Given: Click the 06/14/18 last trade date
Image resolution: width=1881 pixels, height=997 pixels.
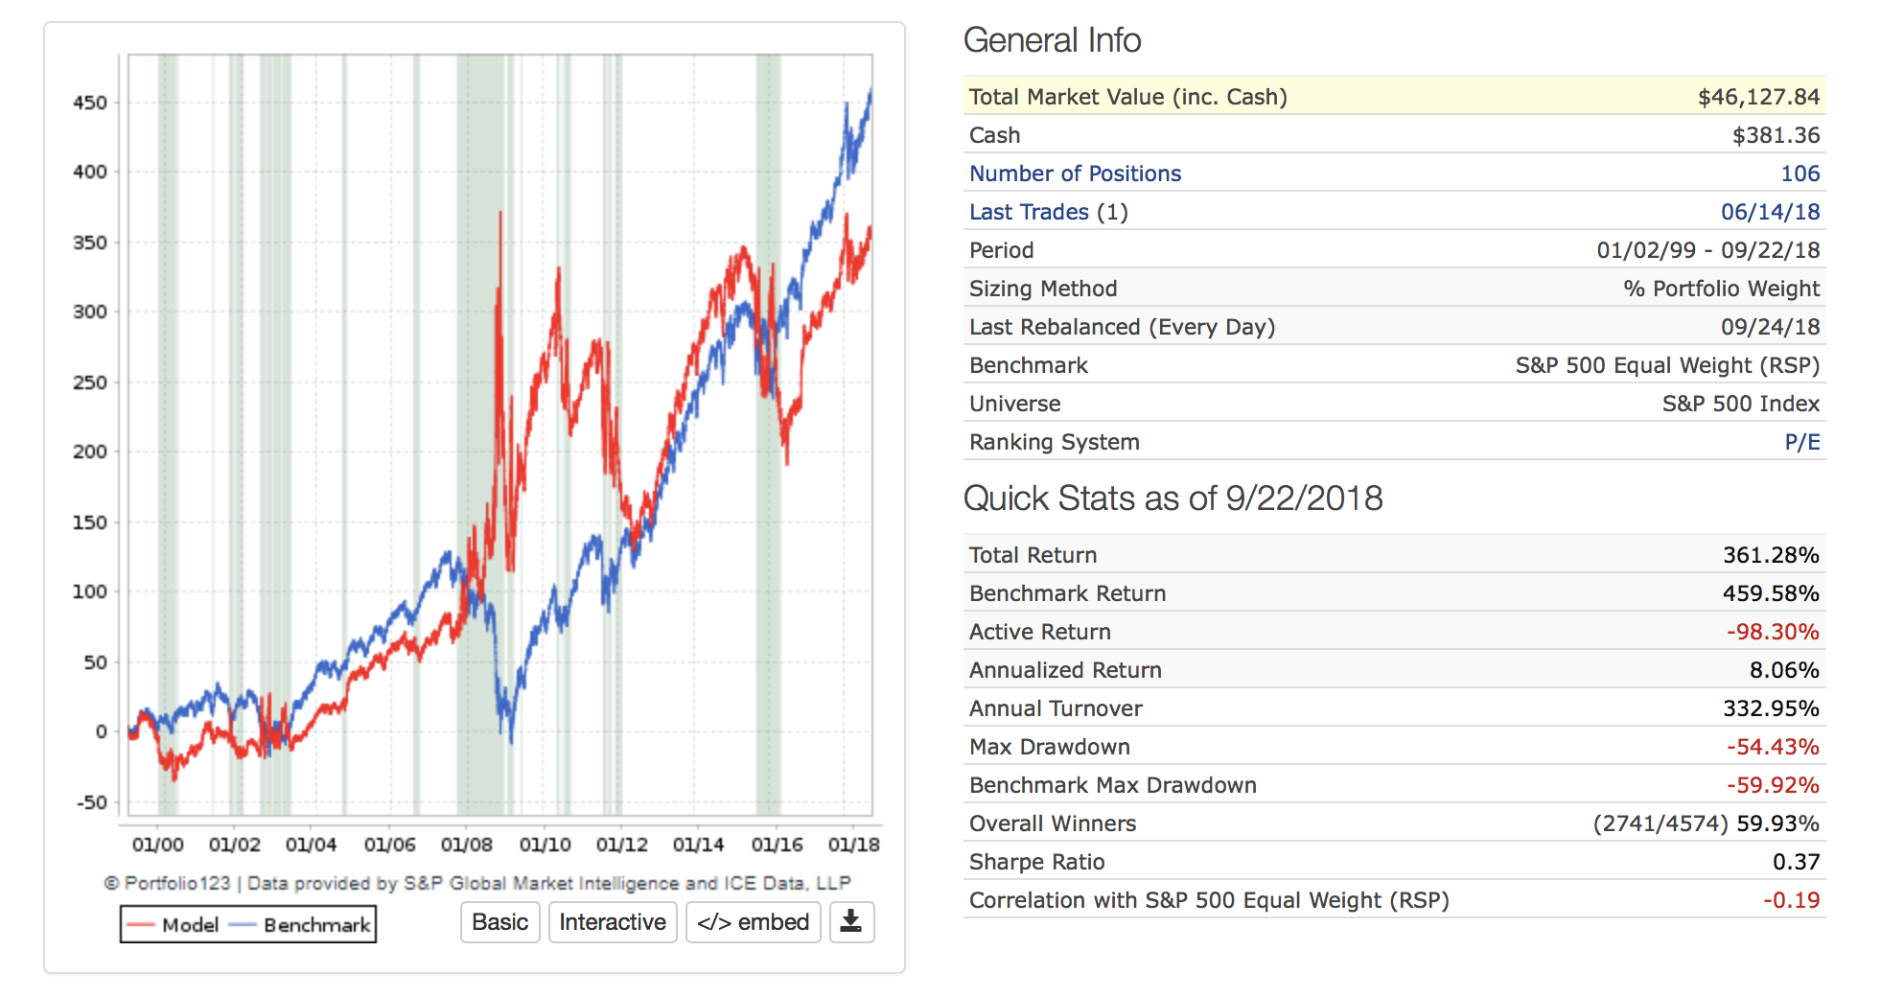Looking at the screenshot, I should pyautogui.click(x=1770, y=212).
